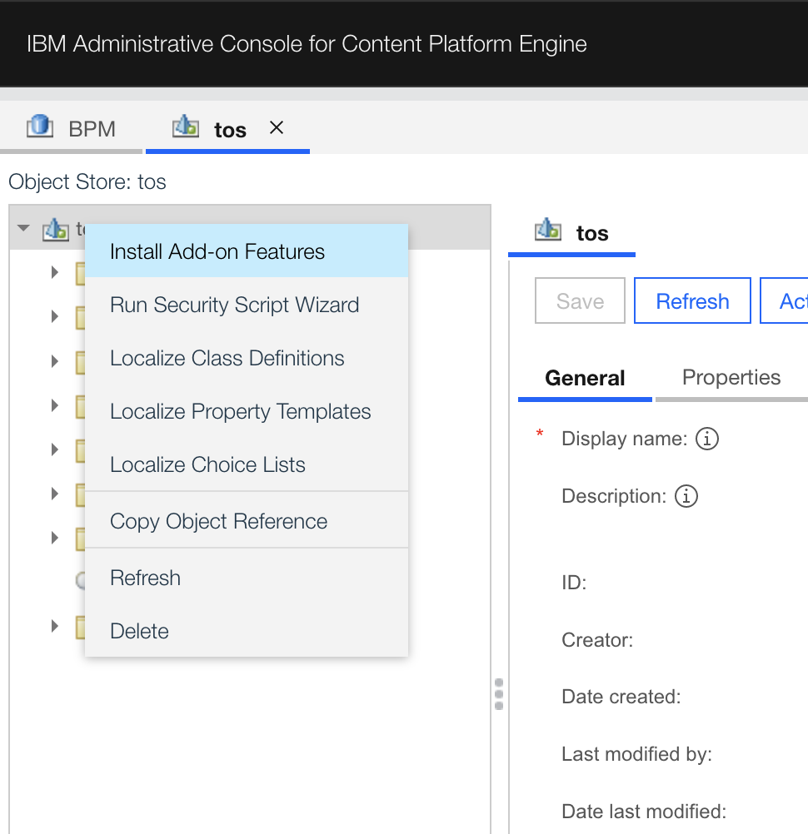The image size is (808, 834).
Task: Click the IBM Administrative Console title
Action: 307,44
